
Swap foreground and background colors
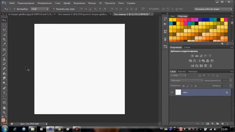point(6,116)
